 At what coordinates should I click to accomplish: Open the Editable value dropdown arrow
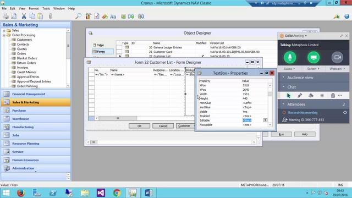click(x=265, y=120)
